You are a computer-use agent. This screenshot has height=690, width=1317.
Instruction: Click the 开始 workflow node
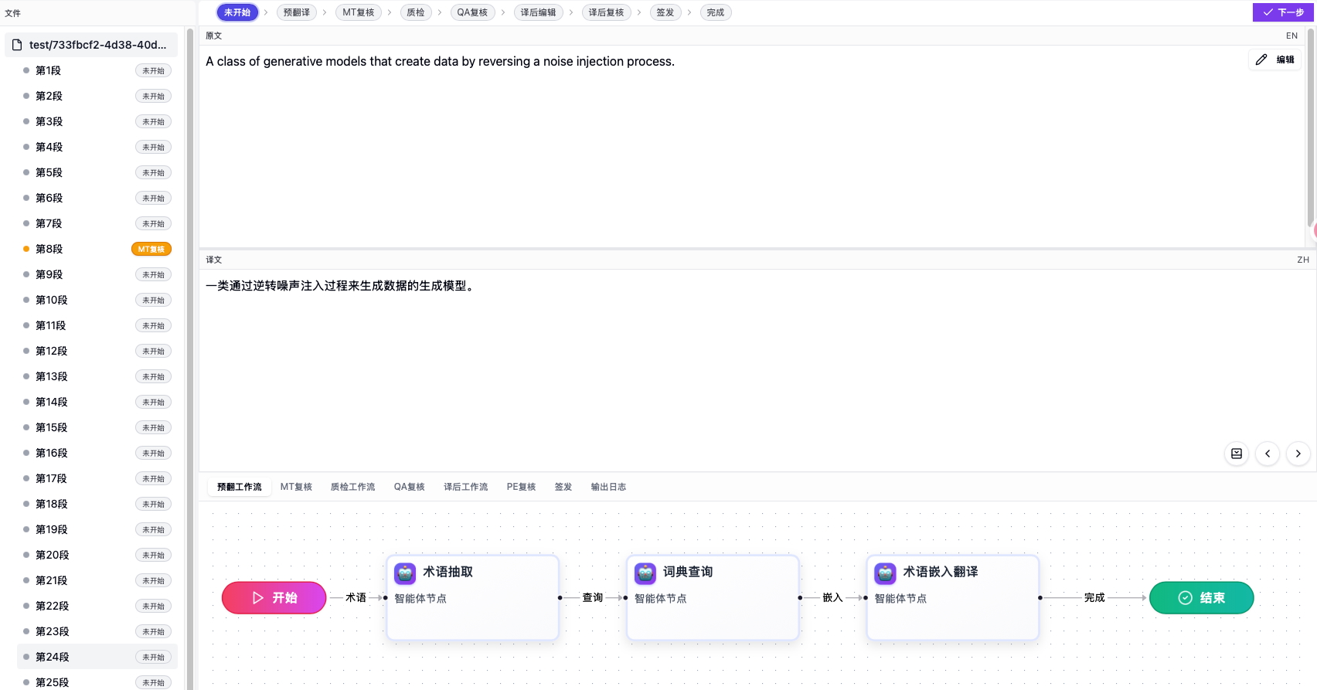click(x=274, y=598)
